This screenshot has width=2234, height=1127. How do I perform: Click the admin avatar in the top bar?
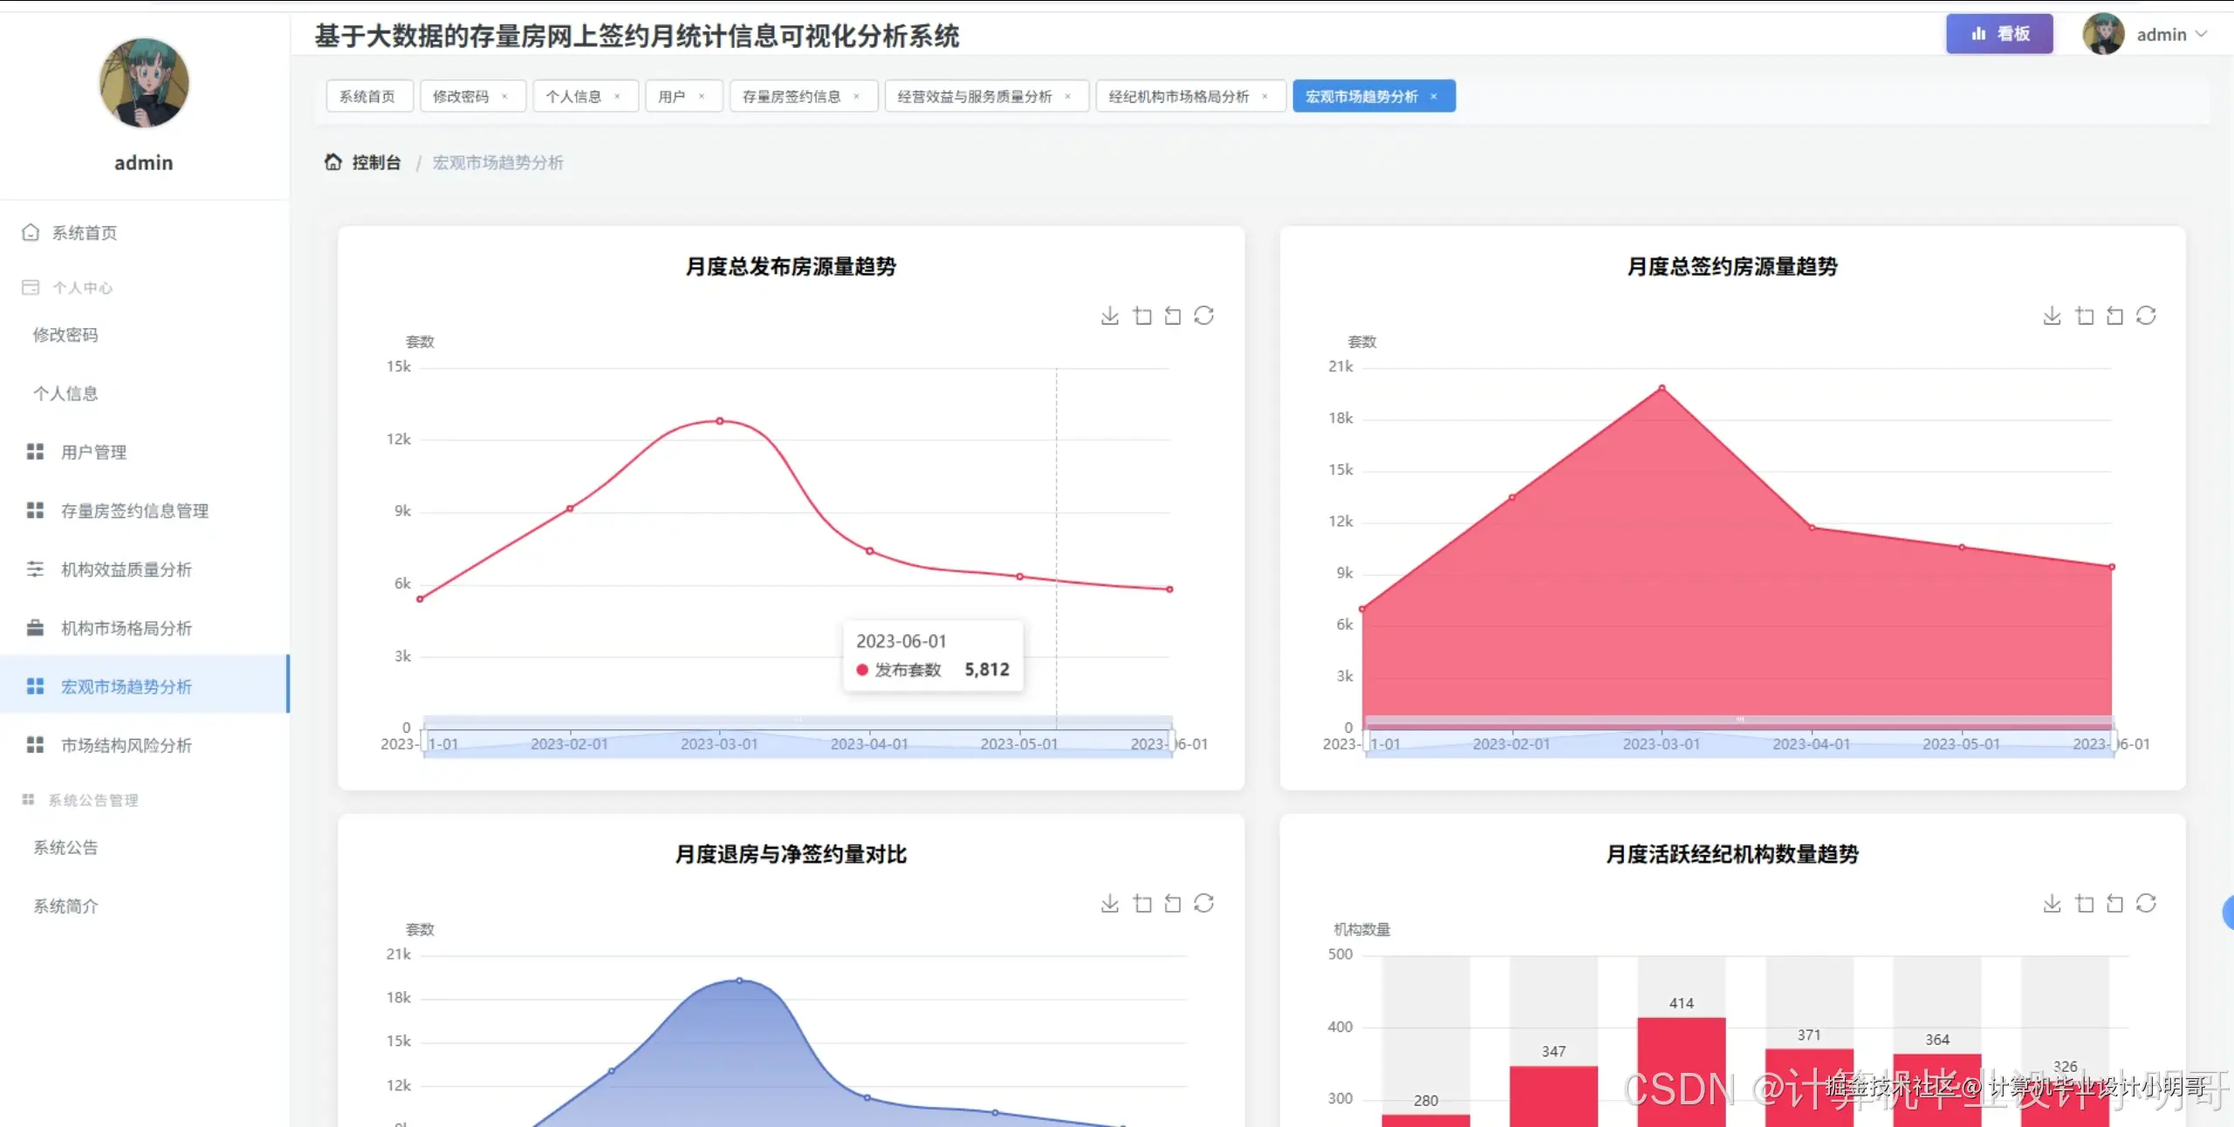point(2103,34)
